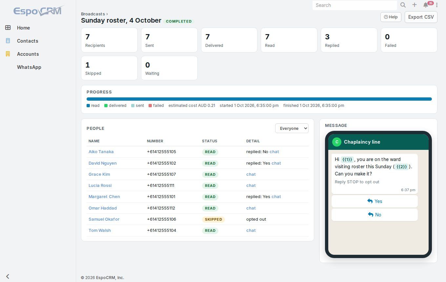Go back to Broadcasts breadcrumb
The height and width of the screenshot is (282, 446).
(93, 14)
